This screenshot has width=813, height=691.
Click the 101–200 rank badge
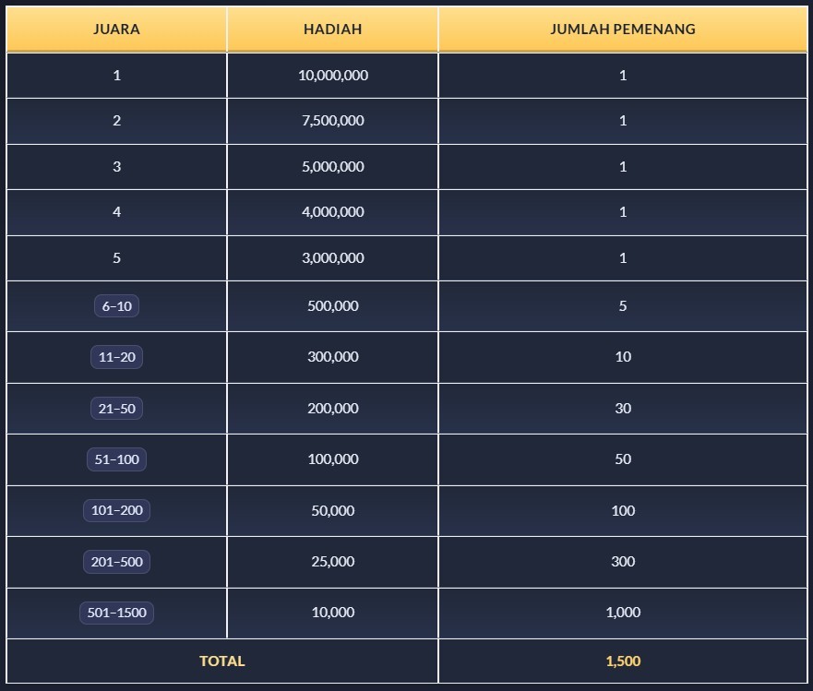point(116,510)
